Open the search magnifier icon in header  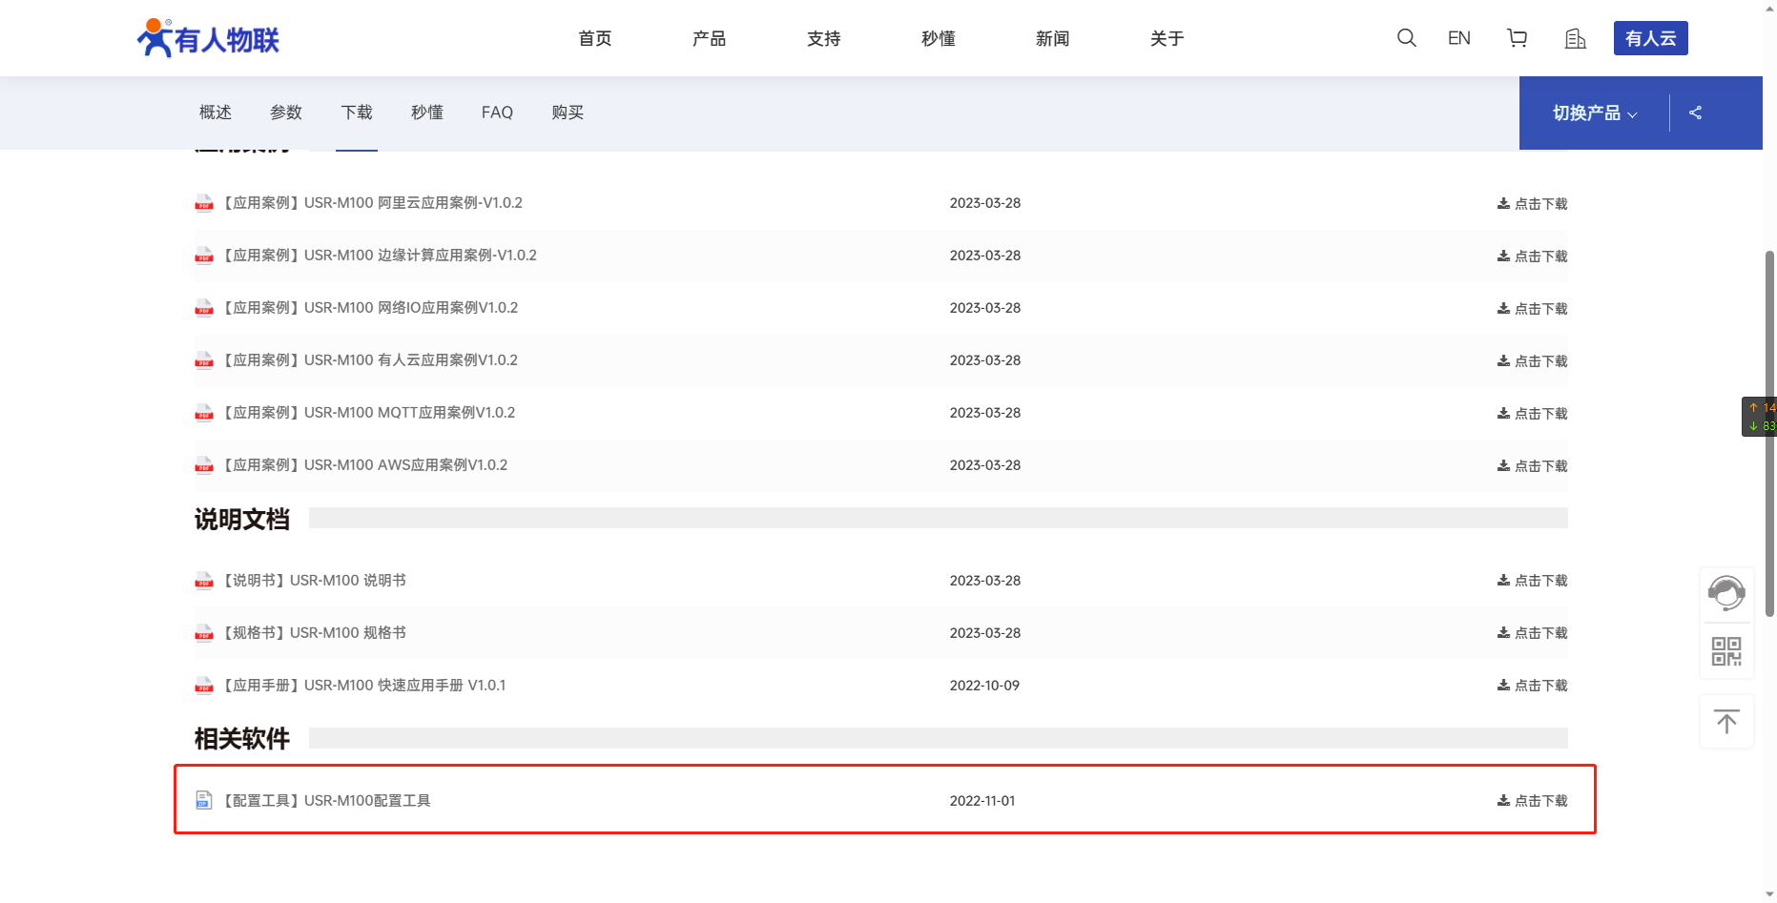[1406, 38]
